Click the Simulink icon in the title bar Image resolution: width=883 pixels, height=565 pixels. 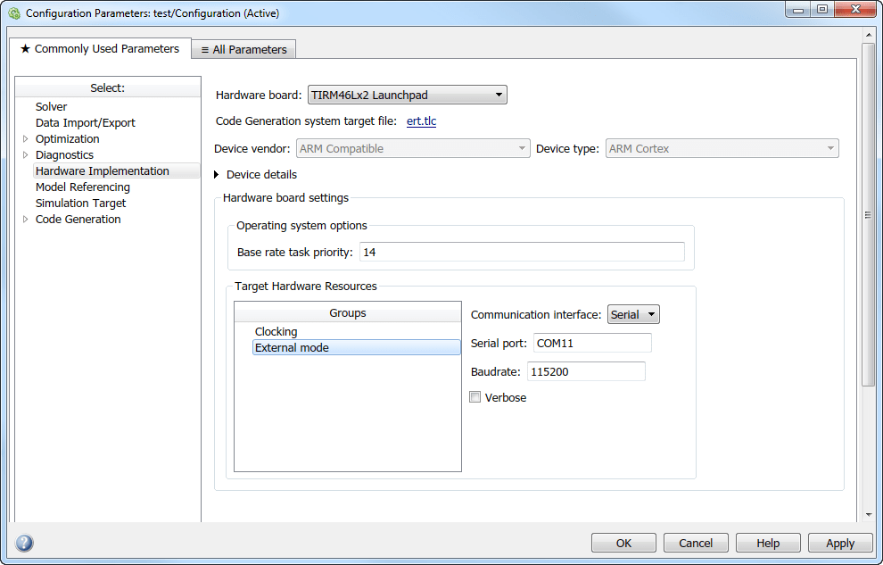tap(12, 12)
